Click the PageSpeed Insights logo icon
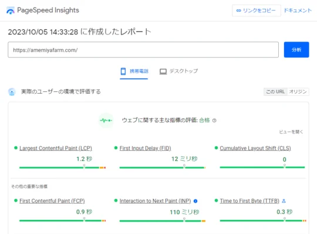This screenshot has height=234, width=317. [11, 11]
